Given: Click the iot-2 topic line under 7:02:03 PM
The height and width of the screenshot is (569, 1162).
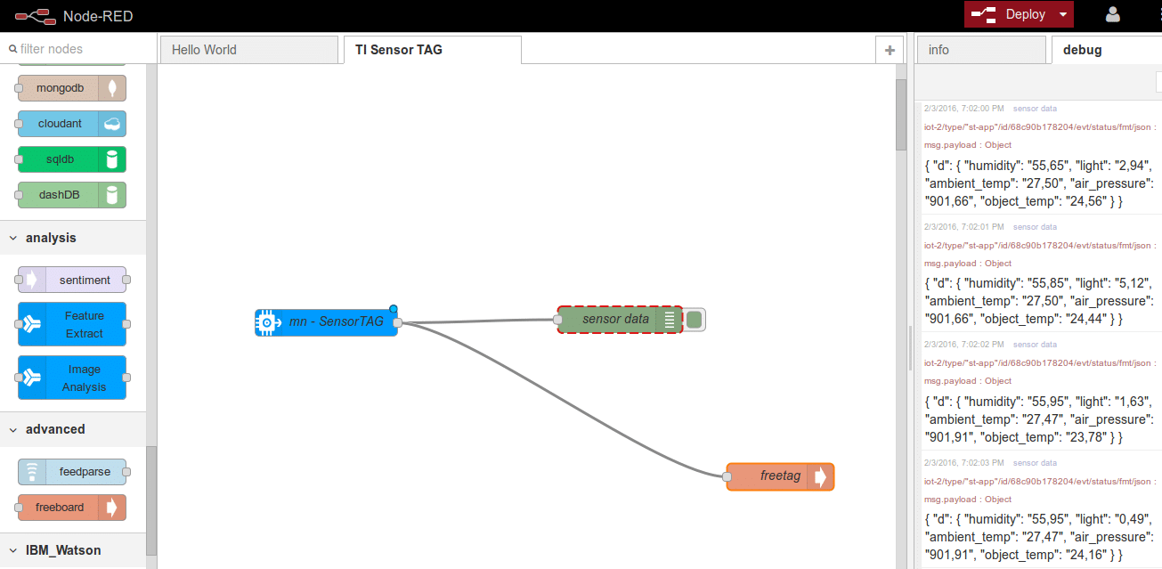Looking at the screenshot, I should pyautogui.click(x=1040, y=481).
